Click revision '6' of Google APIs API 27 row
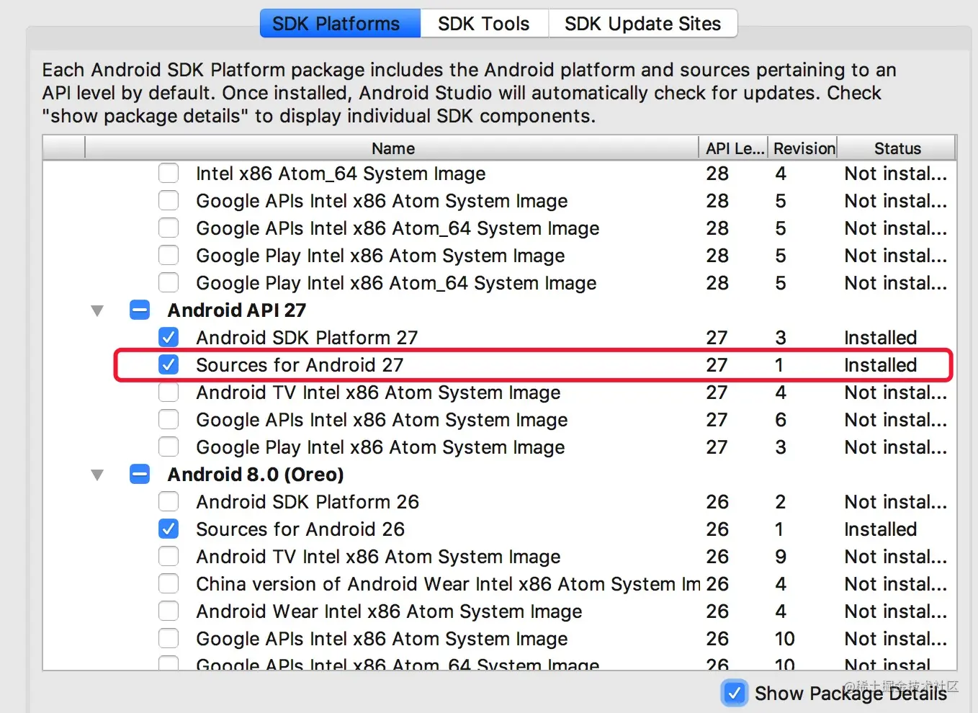 pos(781,420)
